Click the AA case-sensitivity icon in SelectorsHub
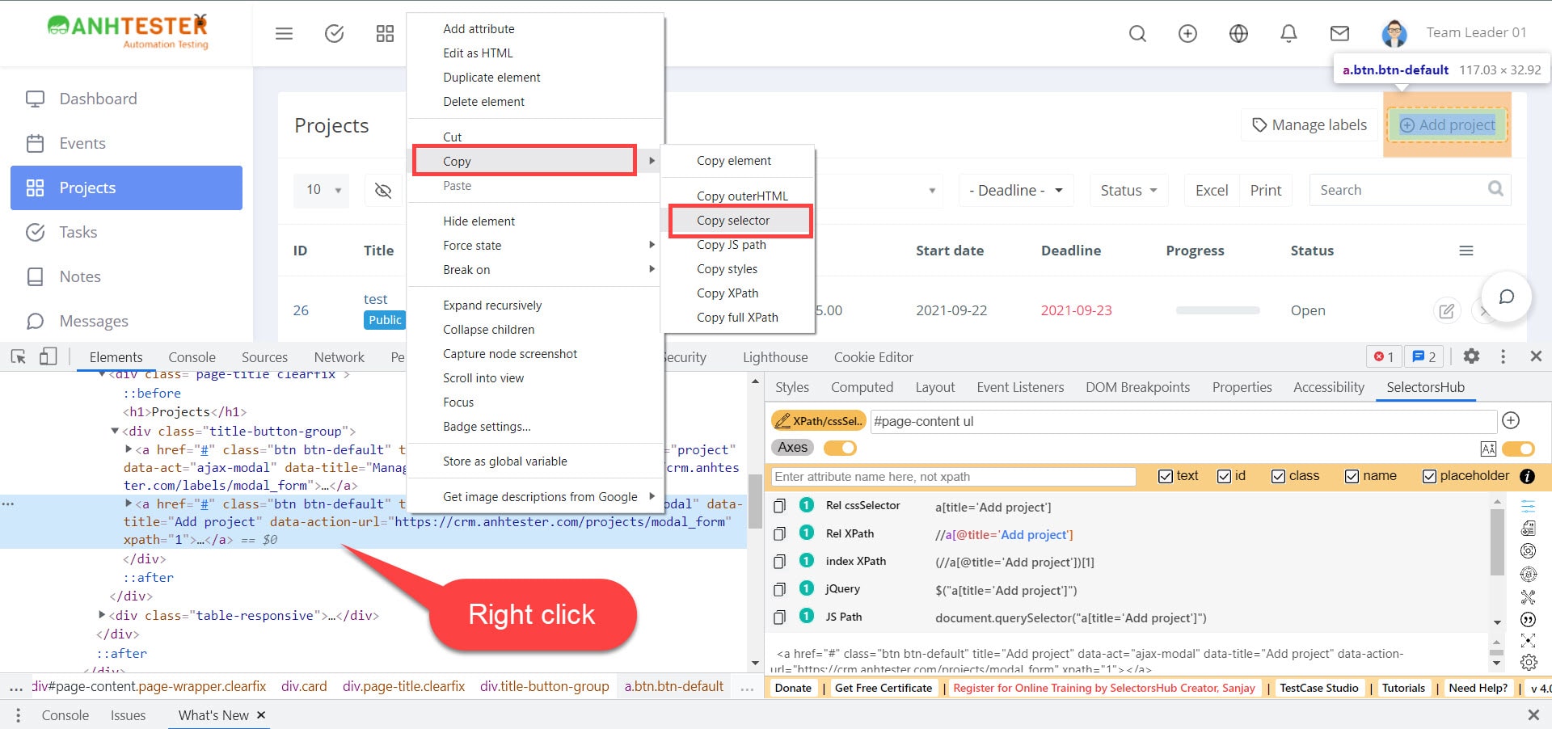 [x=1488, y=449]
